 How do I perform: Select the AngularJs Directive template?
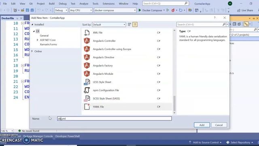click(x=104, y=58)
